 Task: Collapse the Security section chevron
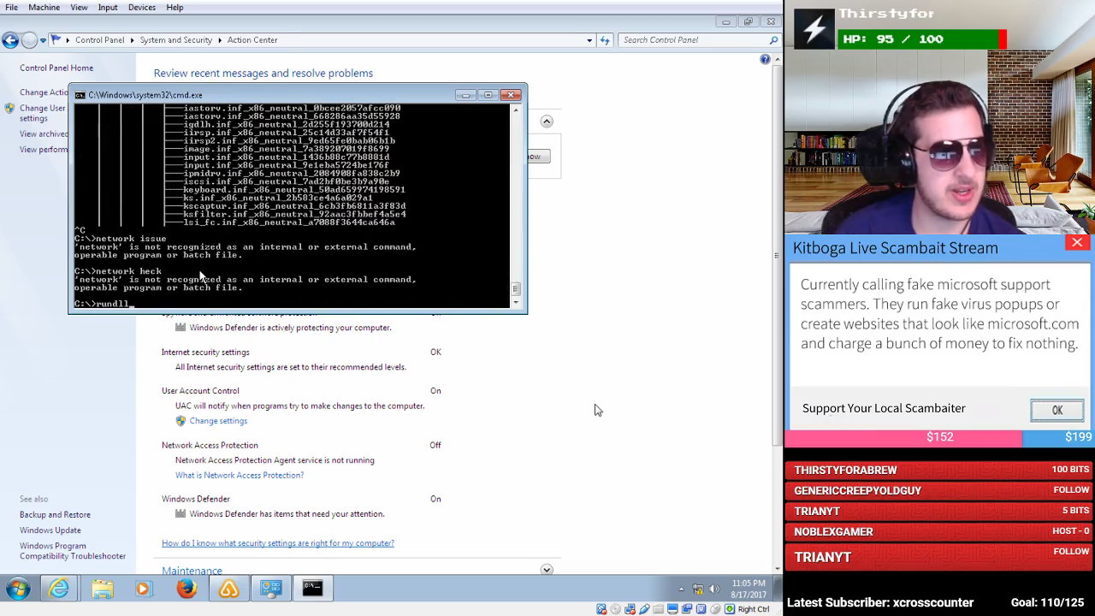(547, 121)
